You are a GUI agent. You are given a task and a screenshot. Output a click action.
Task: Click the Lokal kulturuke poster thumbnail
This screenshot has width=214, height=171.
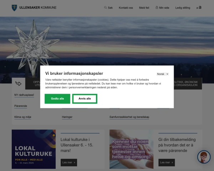34,149
